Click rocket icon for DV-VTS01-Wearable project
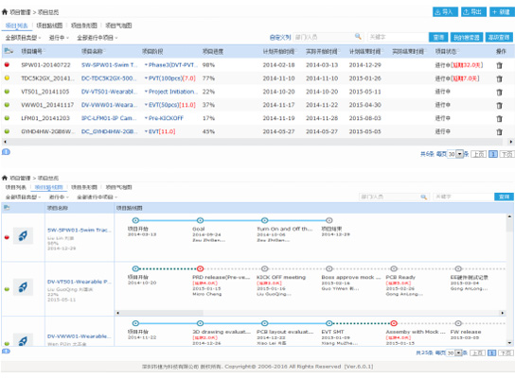The image size is (515, 378). pos(23,287)
